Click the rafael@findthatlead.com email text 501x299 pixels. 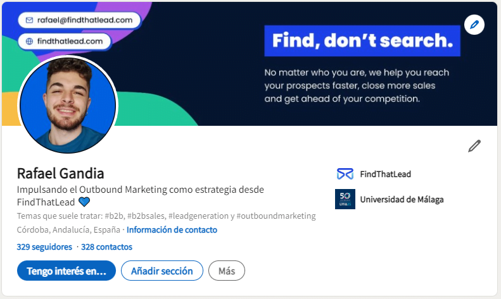tap(85, 20)
